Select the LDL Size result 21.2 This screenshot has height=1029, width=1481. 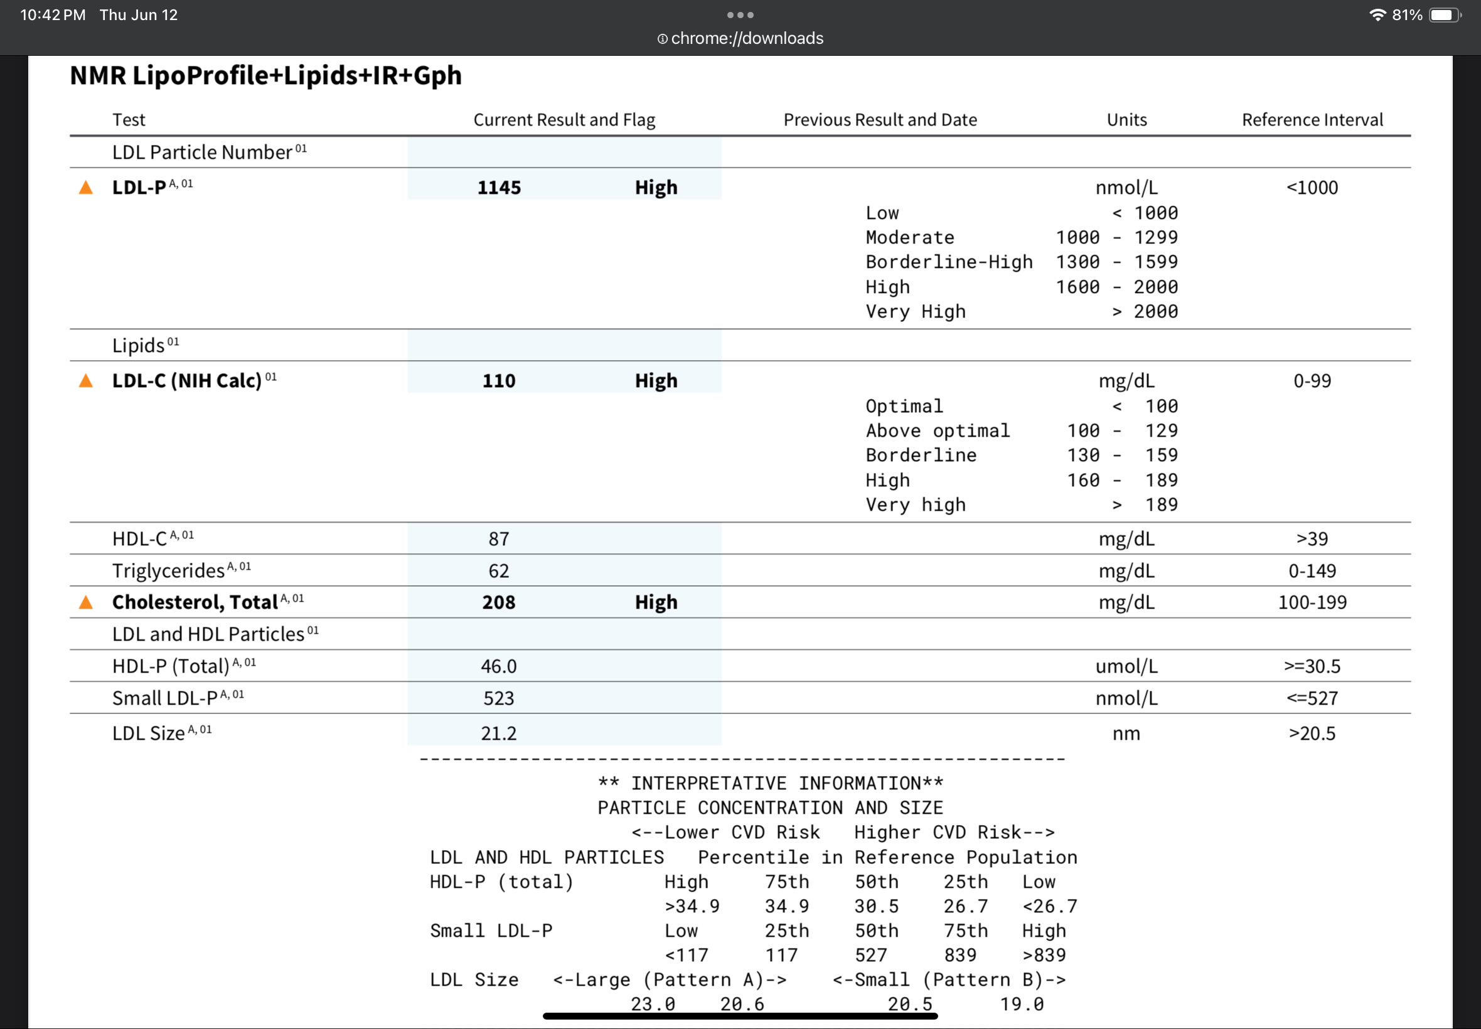click(498, 733)
